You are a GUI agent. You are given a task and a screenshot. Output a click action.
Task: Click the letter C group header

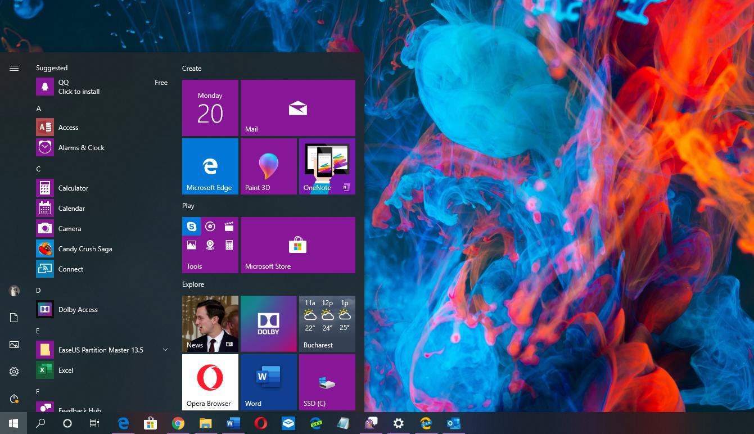click(39, 169)
